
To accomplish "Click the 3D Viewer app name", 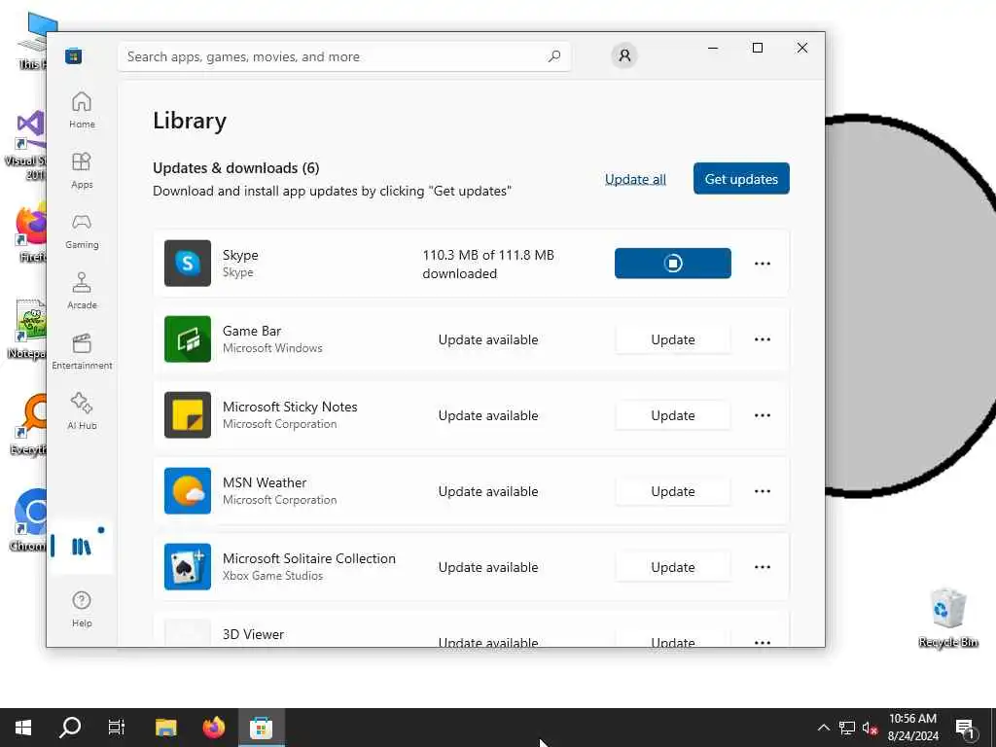I will (x=253, y=634).
